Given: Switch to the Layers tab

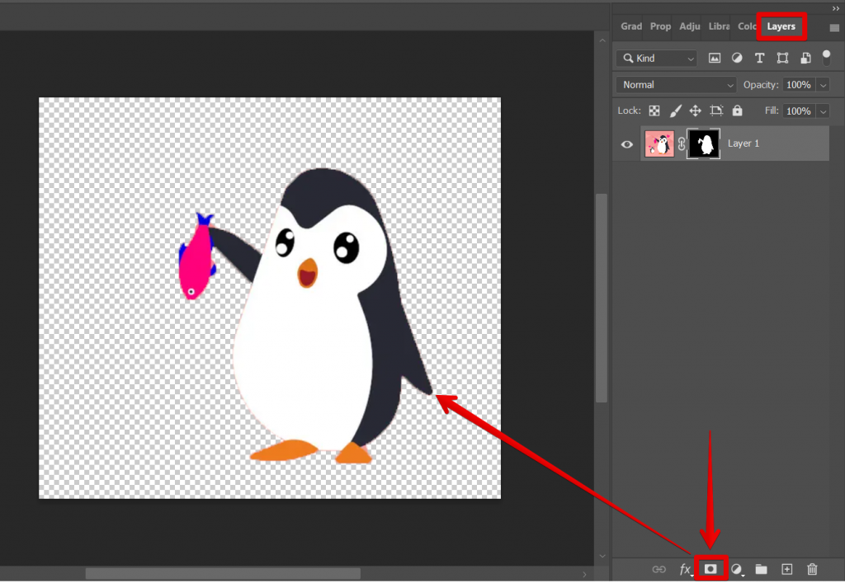Looking at the screenshot, I should pos(781,26).
